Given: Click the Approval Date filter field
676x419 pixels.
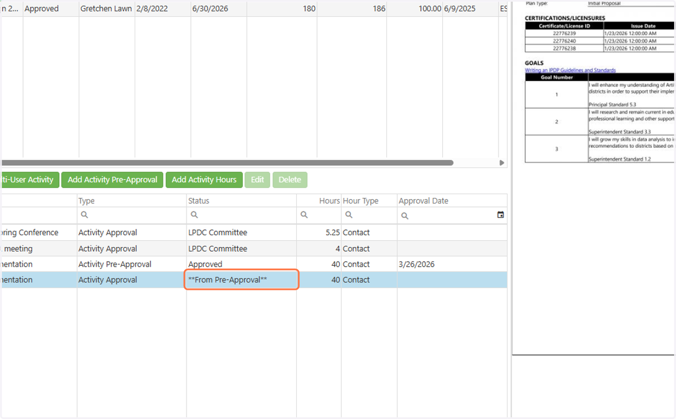Looking at the screenshot, I should coord(452,215).
